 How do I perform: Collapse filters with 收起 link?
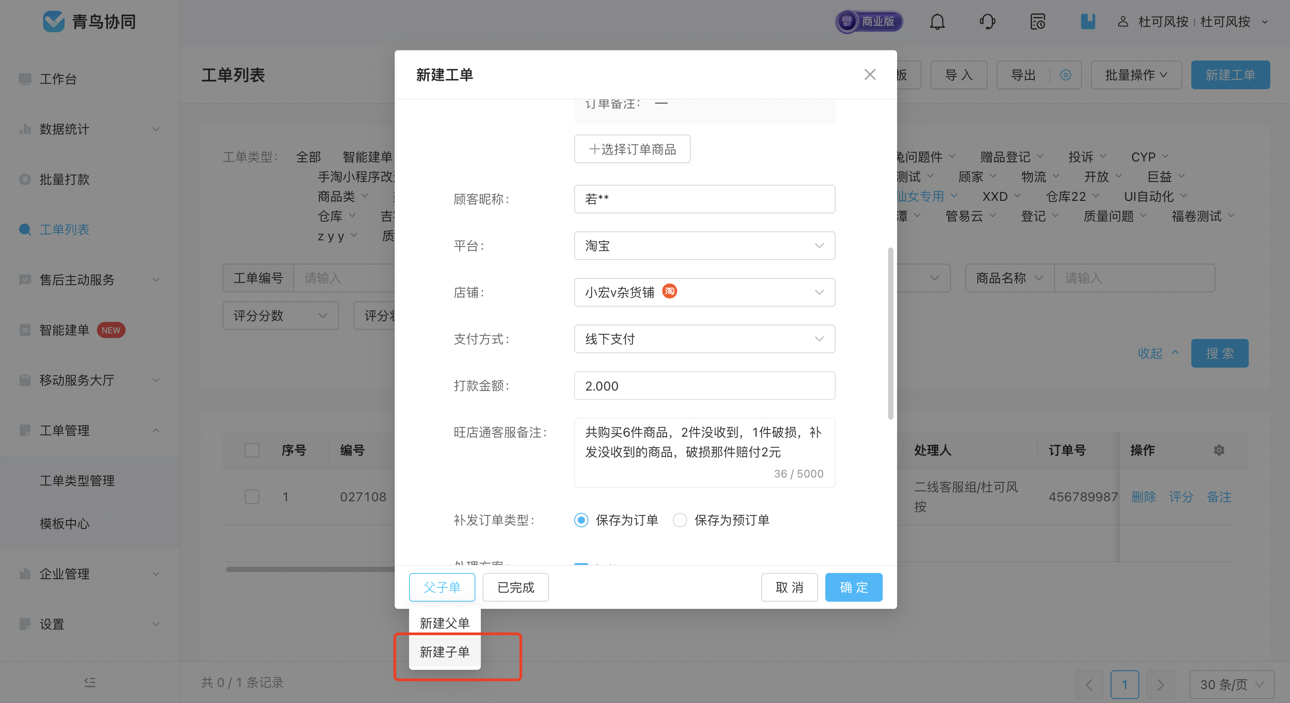click(x=1157, y=353)
